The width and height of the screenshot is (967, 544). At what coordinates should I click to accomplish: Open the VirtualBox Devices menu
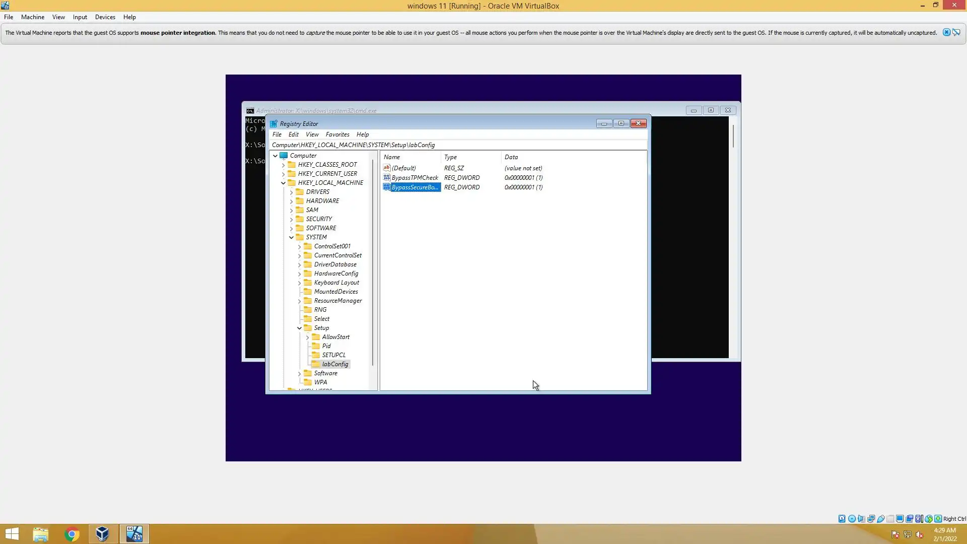[x=105, y=17]
